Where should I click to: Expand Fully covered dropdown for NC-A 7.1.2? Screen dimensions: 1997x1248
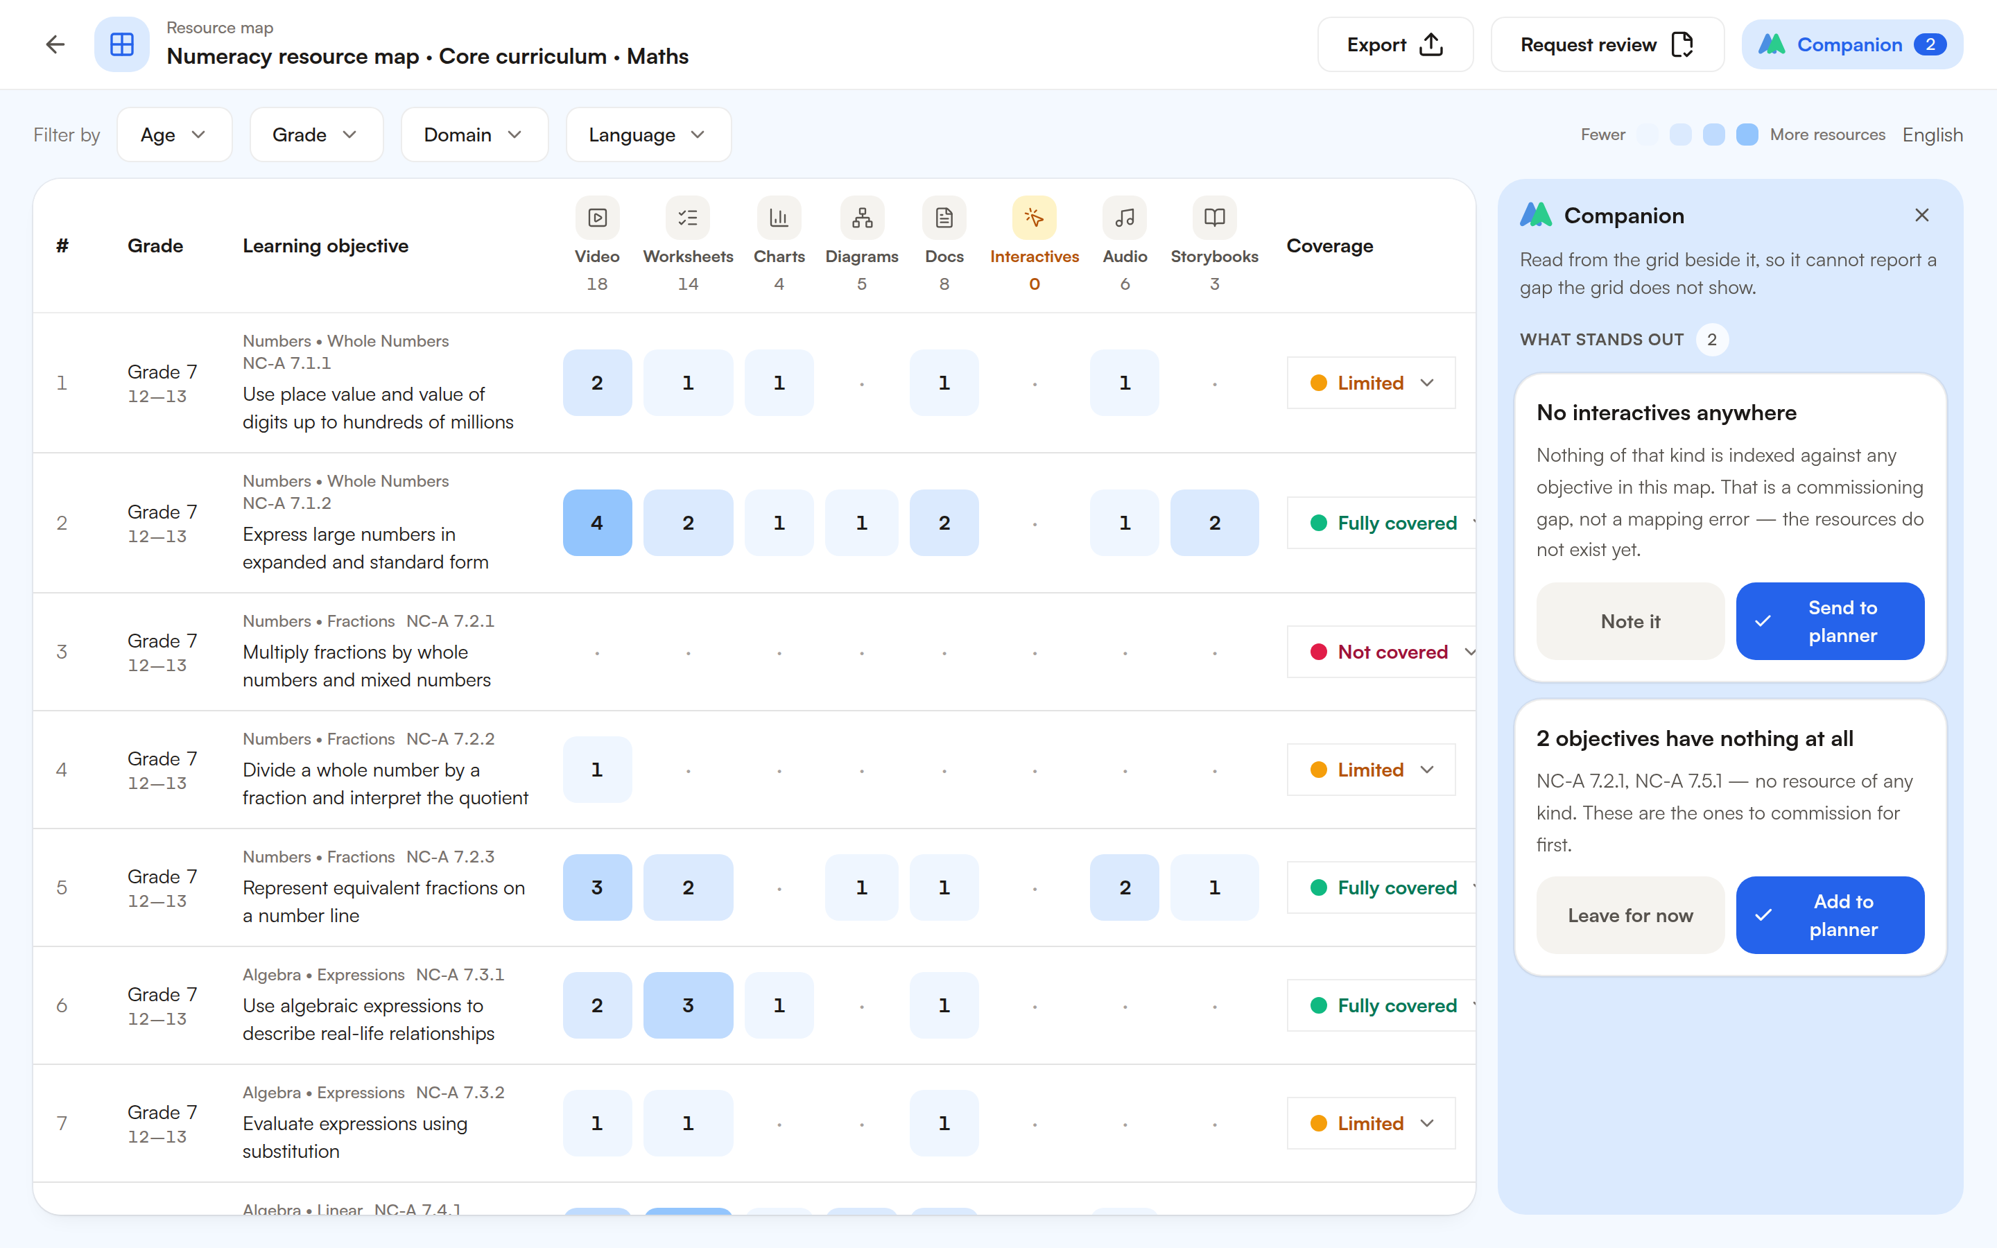pos(1381,523)
